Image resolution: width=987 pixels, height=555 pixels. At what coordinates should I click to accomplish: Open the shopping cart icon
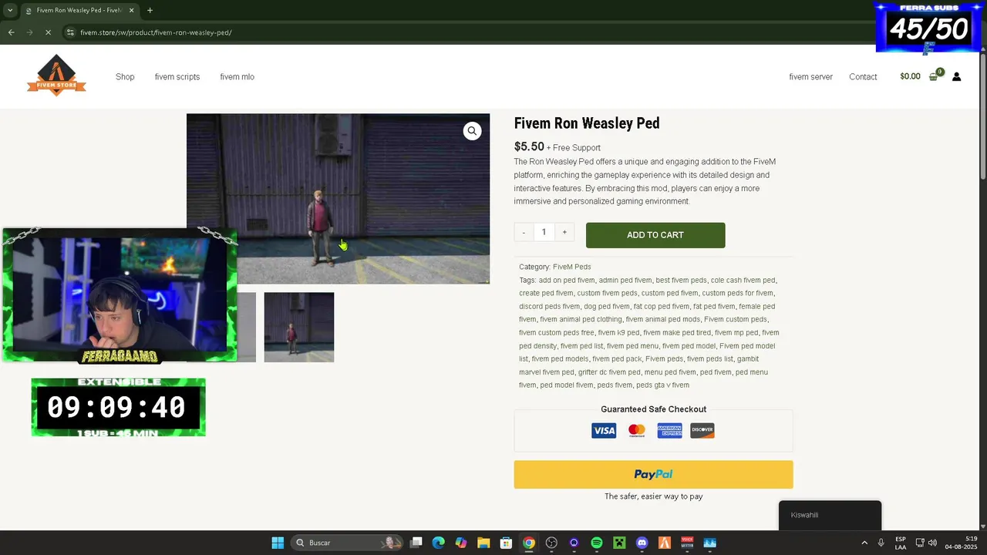(x=935, y=76)
